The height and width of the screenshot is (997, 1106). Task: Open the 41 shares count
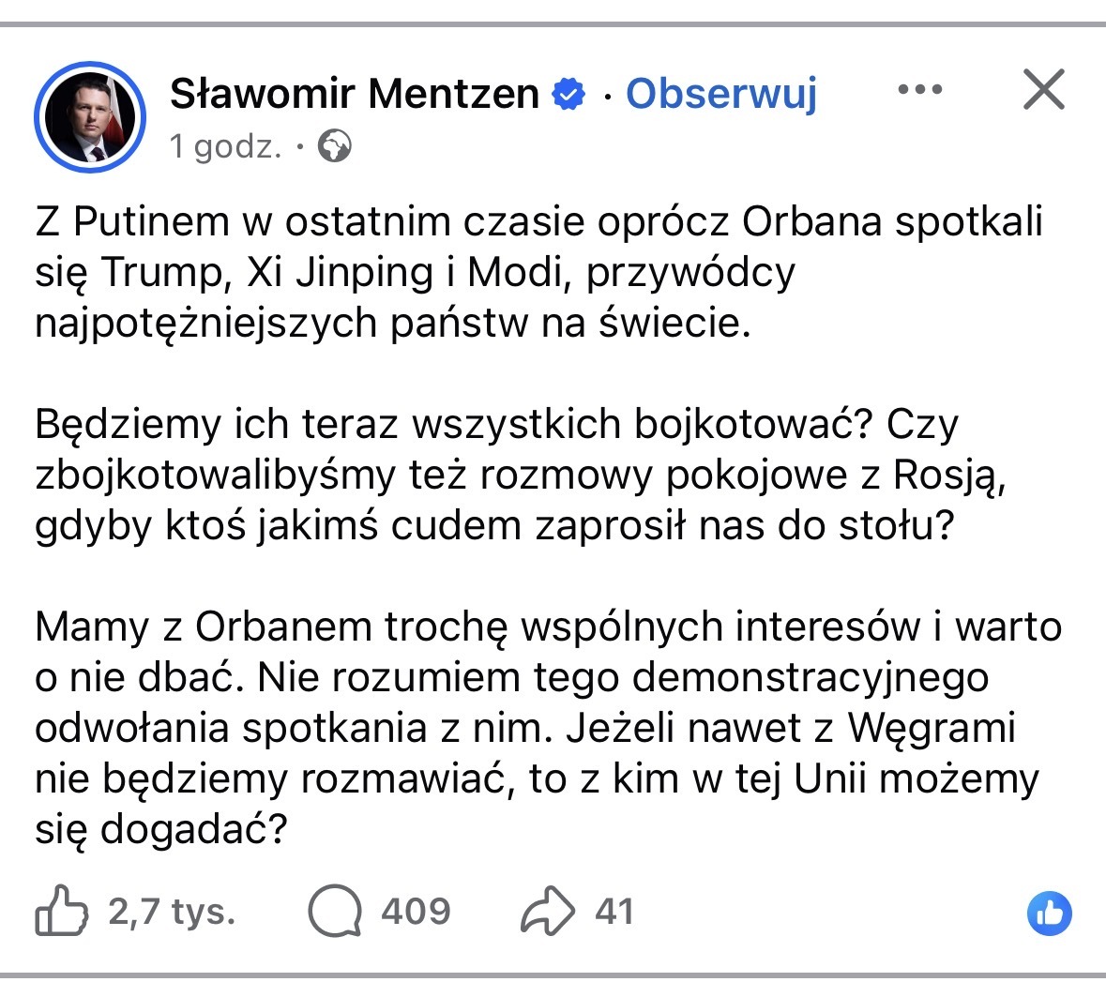614,911
